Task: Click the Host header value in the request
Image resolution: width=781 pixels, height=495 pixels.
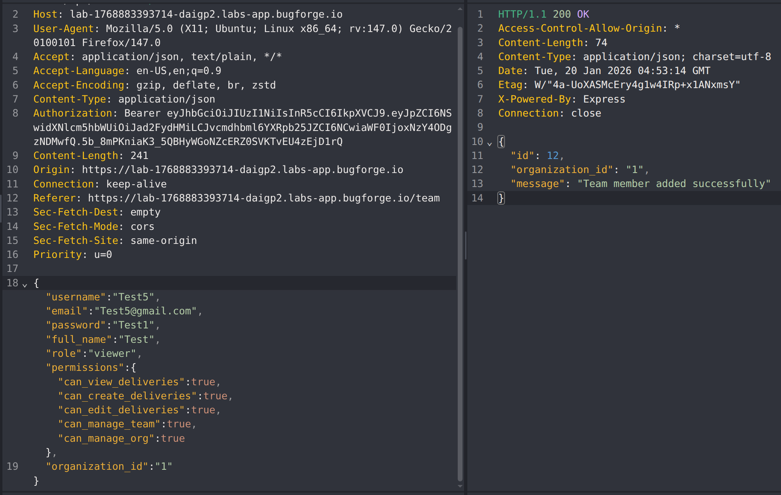Action: pos(206,14)
